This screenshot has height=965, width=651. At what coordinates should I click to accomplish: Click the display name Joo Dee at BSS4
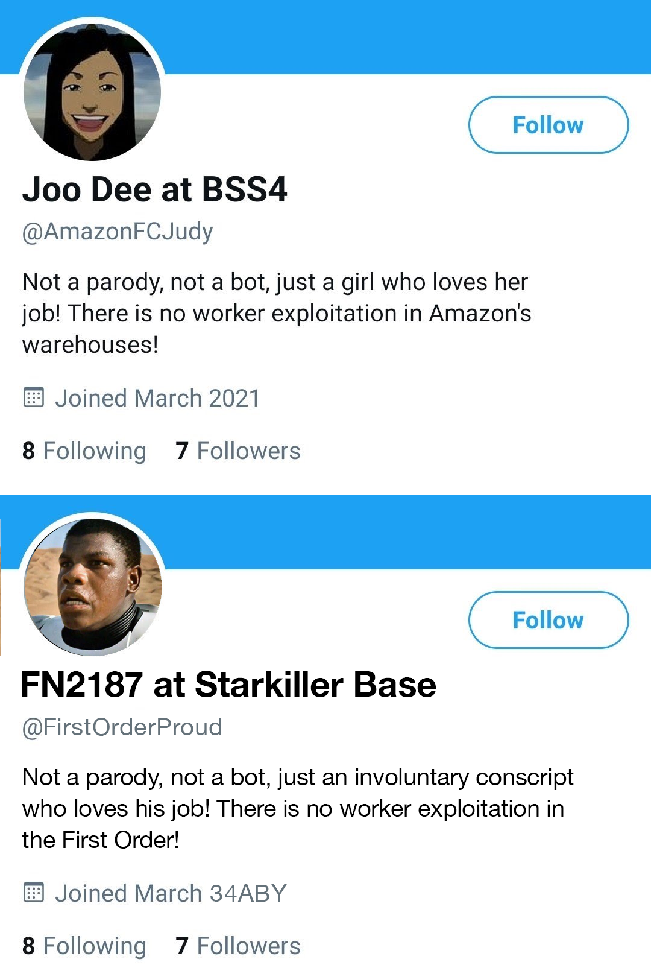tap(155, 189)
